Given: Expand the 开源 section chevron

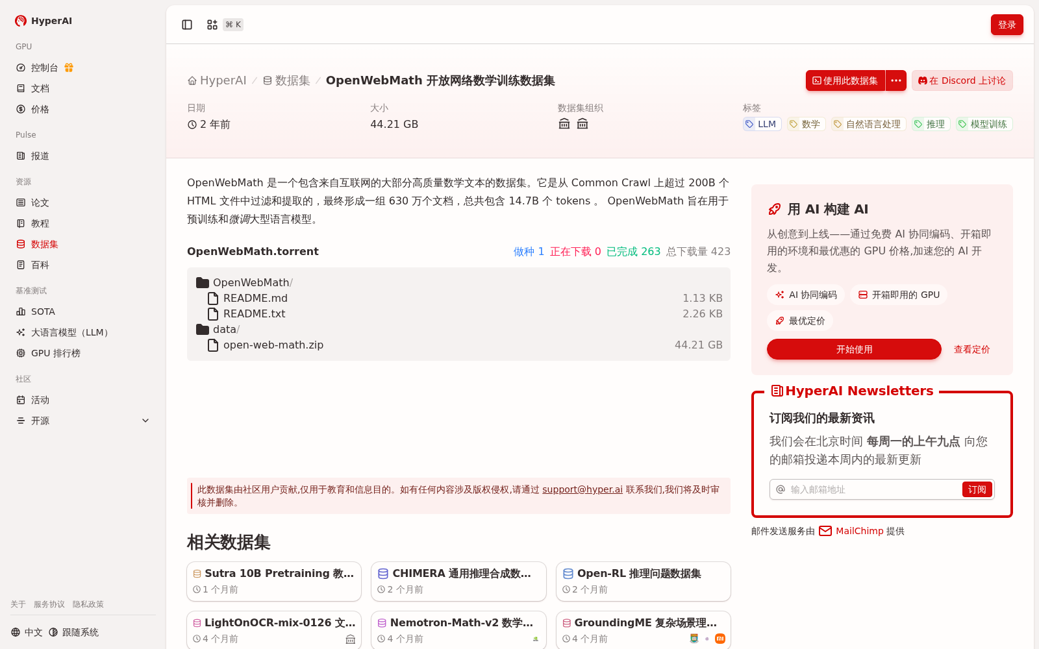Looking at the screenshot, I should pos(145,421).
